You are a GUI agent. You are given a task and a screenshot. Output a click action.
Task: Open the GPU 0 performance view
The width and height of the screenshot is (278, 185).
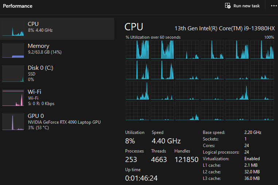(x=57, y=122)
